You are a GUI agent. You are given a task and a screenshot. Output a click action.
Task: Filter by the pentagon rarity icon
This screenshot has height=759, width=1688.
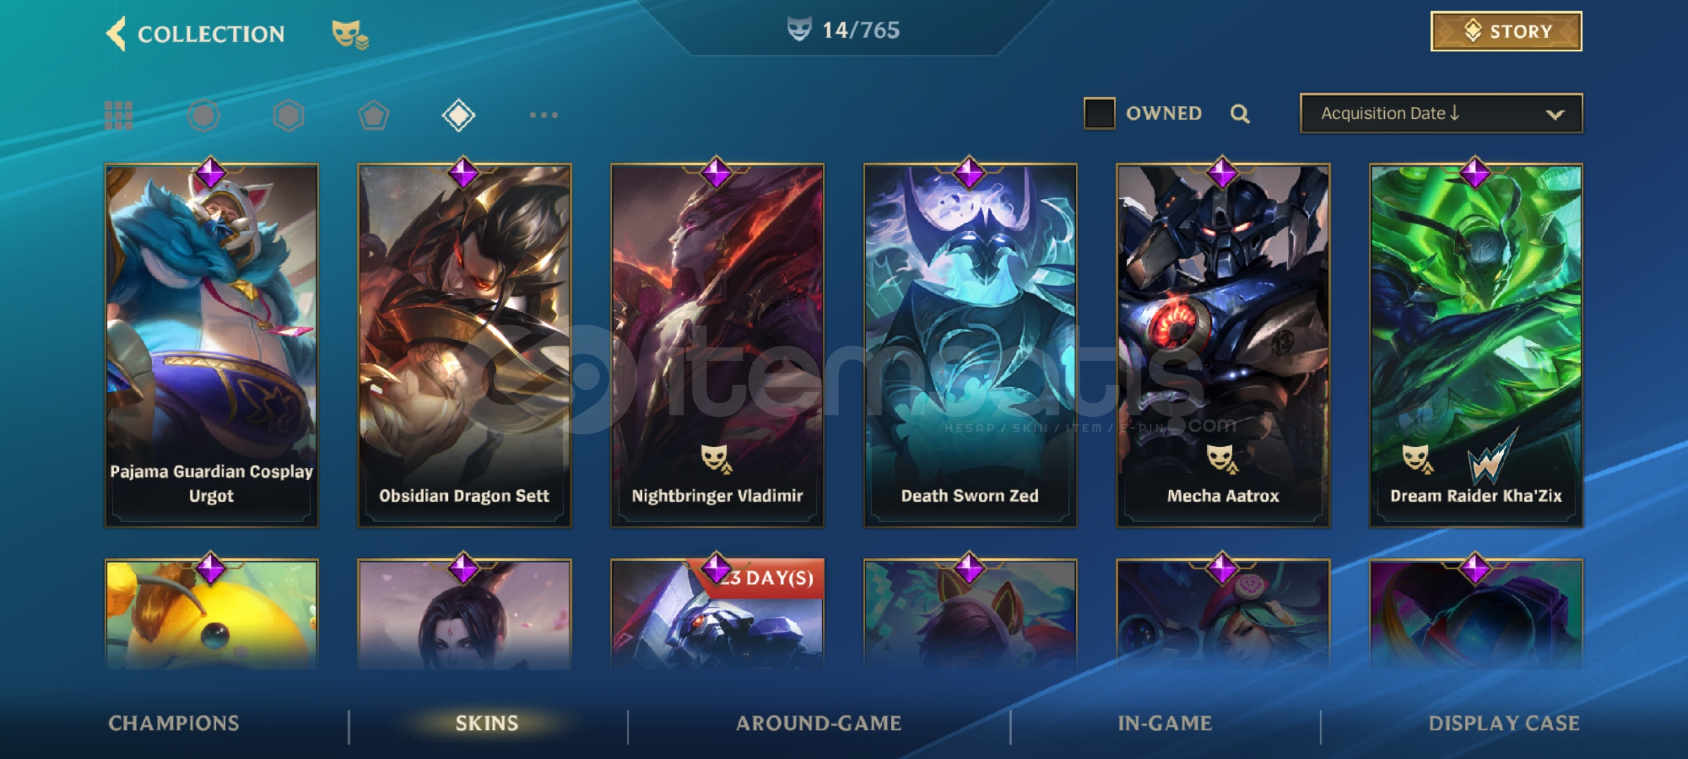point(373,115)
